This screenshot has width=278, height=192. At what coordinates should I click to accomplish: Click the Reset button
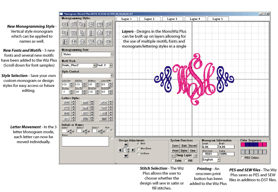coord(193,146)
